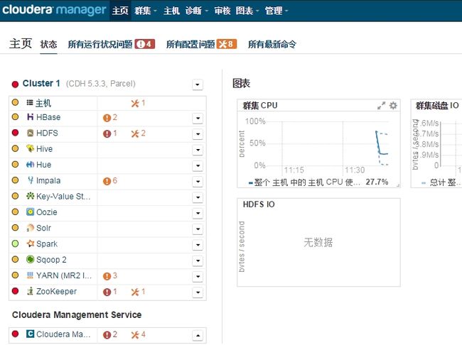Click the HDFS configuration wrench icon
Image resolution: width=462 pixels, height=345 pixels.
(135, 133)
